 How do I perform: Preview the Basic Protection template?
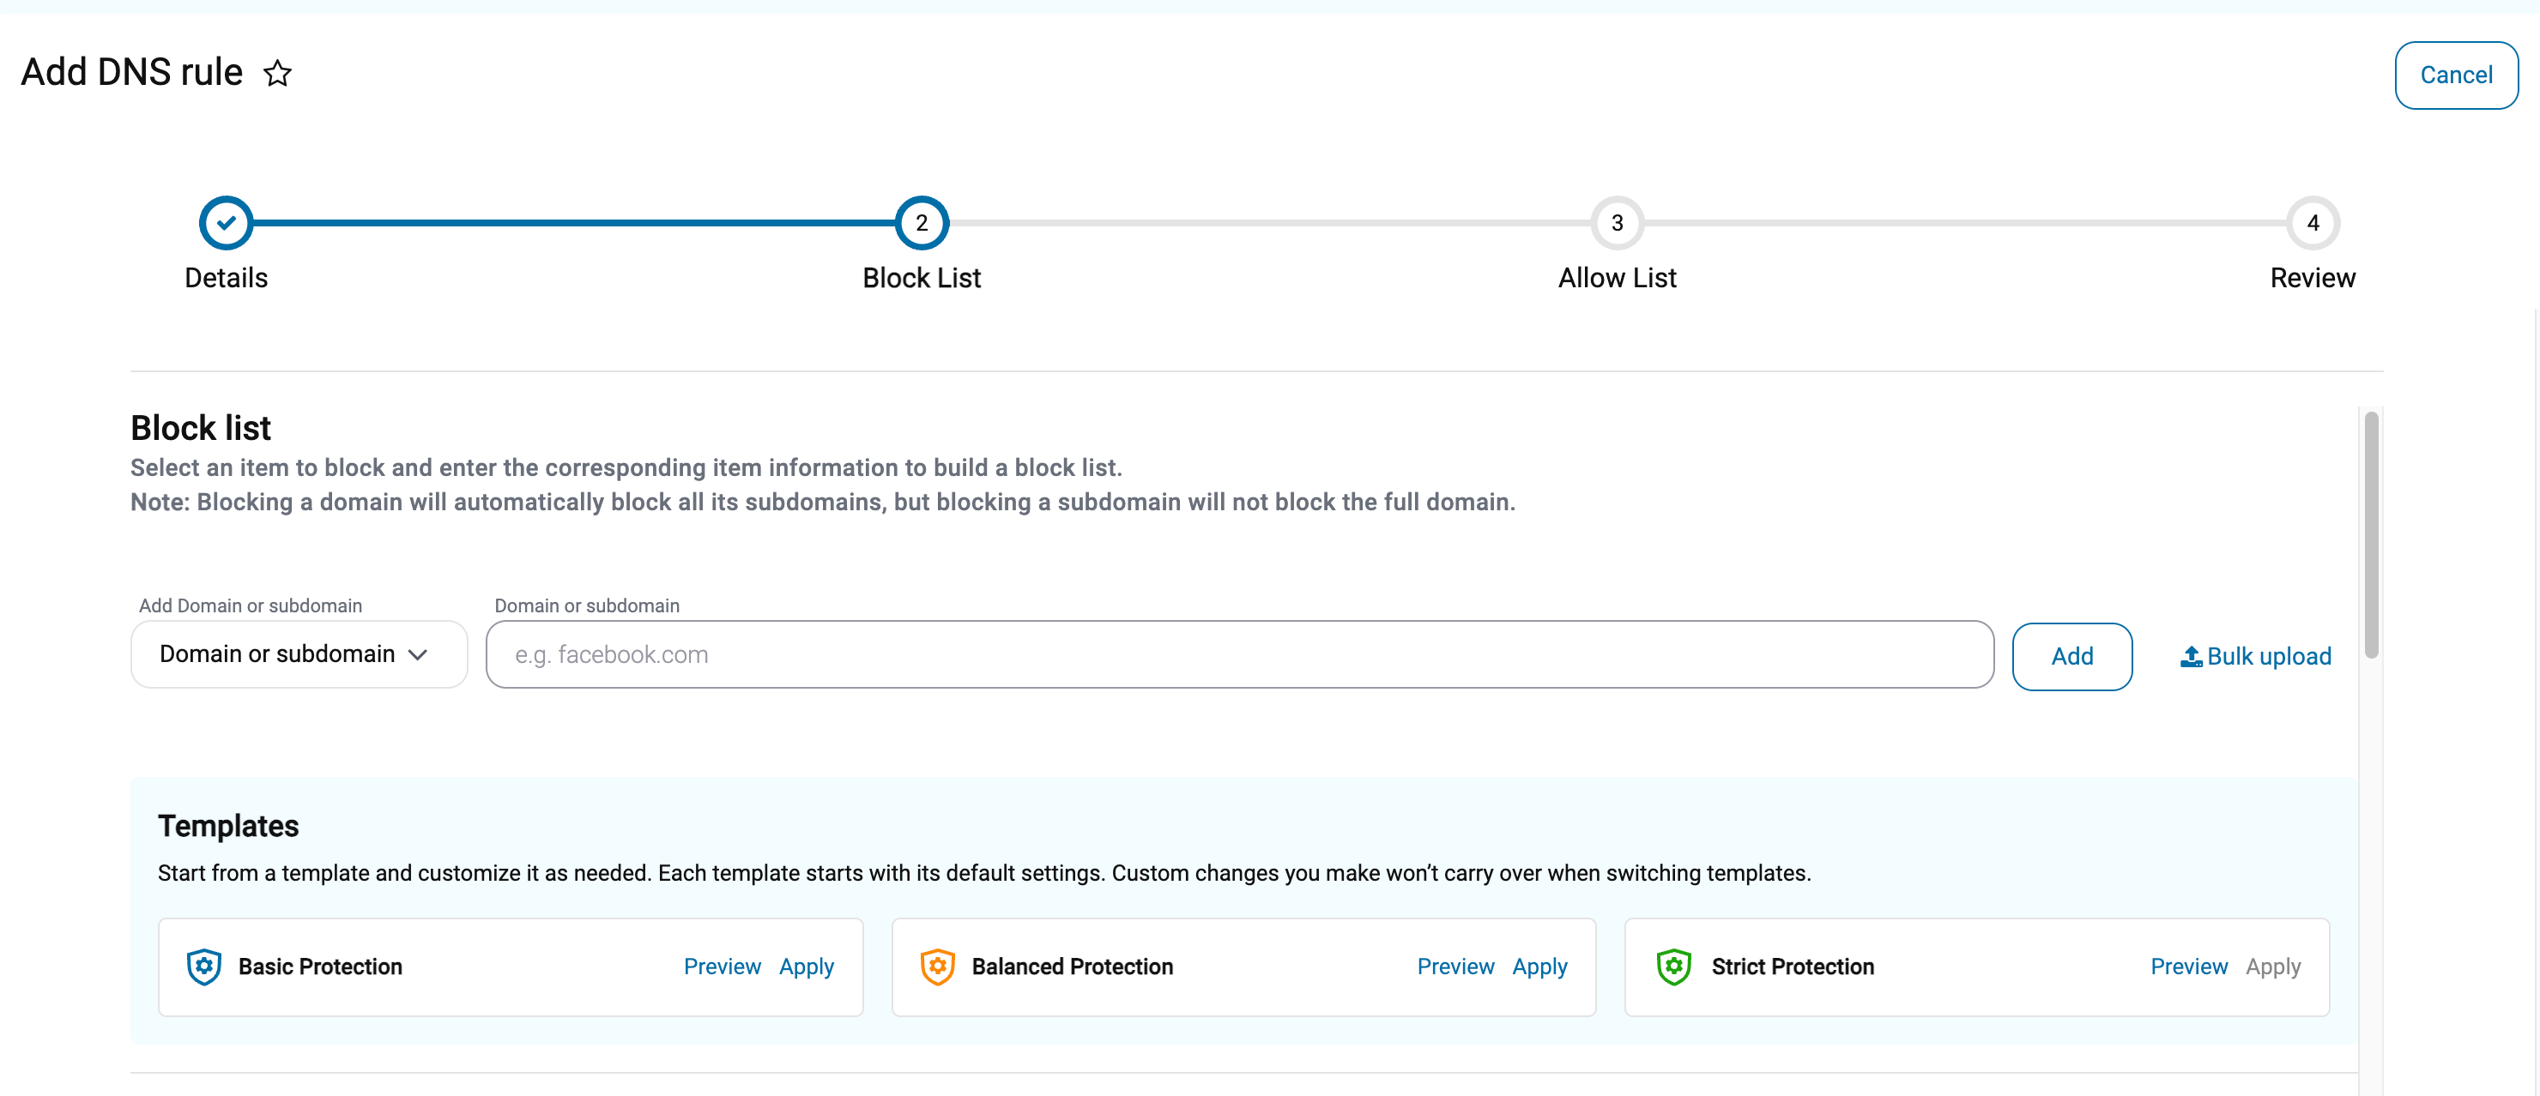[x=722, y=967]
